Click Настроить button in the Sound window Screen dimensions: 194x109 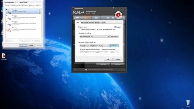tap(9, 41)
